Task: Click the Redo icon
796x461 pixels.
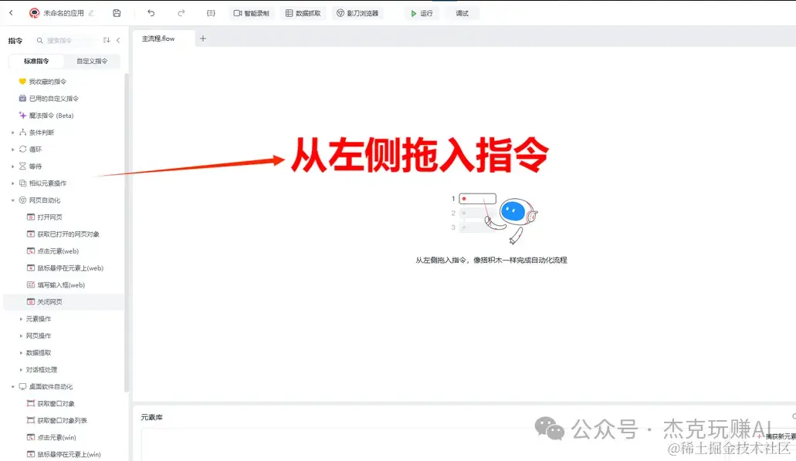Action: pos(182,12)
